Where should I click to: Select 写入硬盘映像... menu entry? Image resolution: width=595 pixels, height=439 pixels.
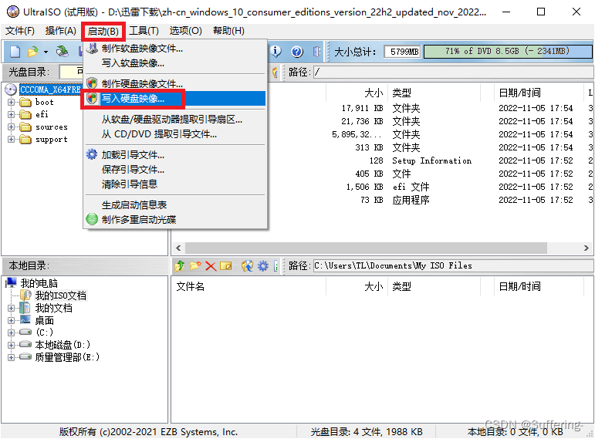coord(175,98)
